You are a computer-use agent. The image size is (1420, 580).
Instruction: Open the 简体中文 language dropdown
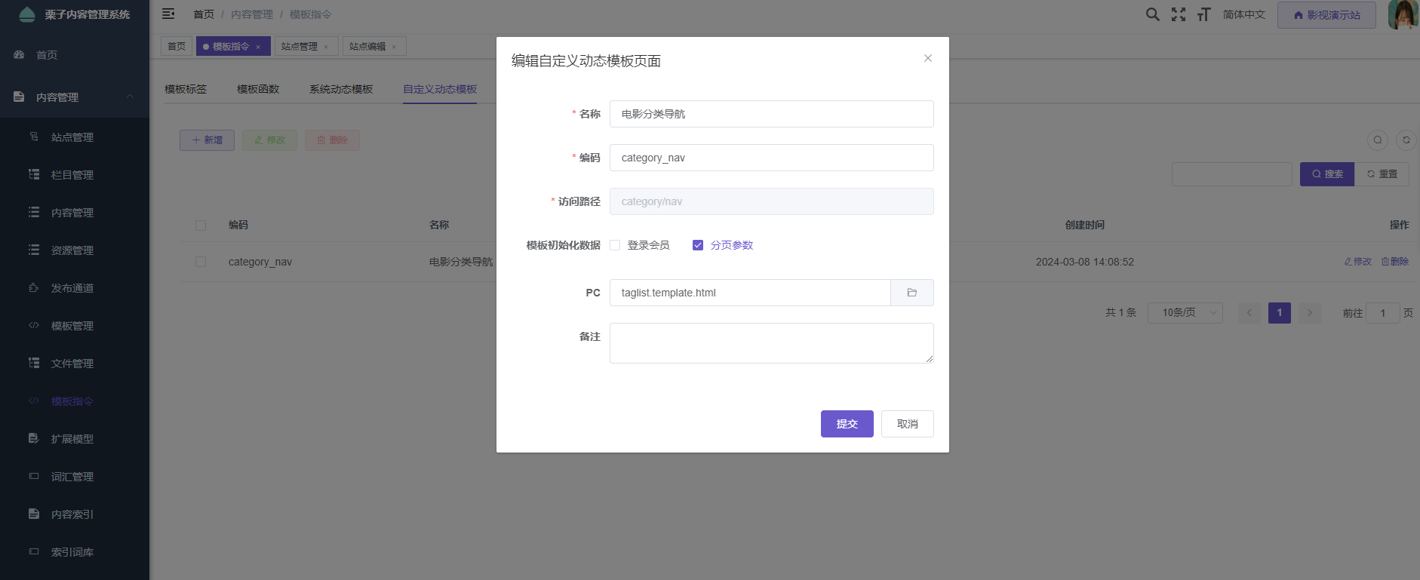(x=1243, y=14)
